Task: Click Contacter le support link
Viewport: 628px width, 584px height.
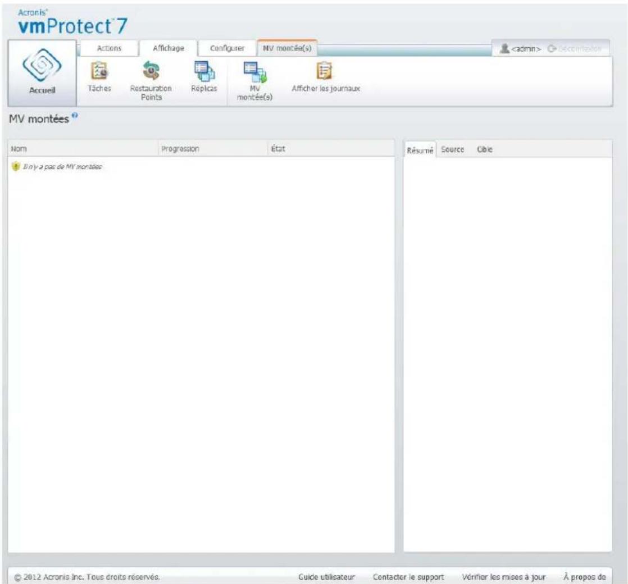Action: point(408,577)
